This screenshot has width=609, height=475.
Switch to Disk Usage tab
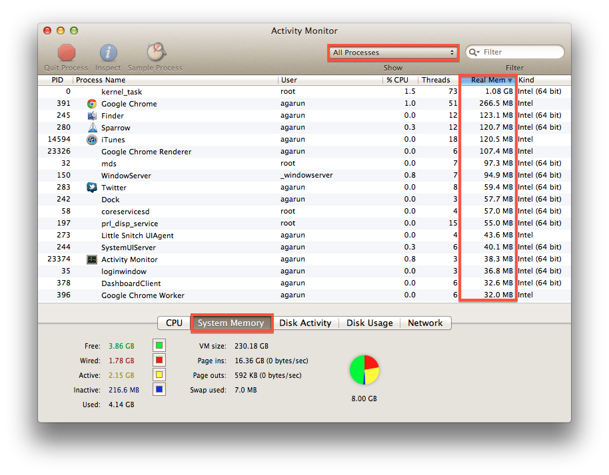pos(369,323)
